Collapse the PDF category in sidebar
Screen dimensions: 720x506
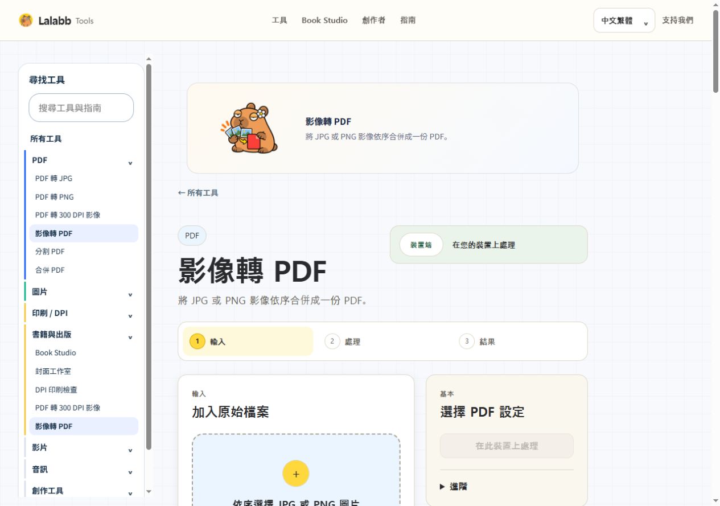click(81, 161)
